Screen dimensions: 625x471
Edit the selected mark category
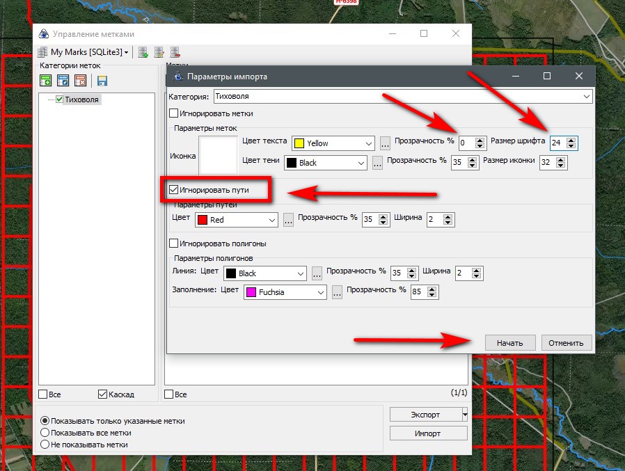coord(63,81)
